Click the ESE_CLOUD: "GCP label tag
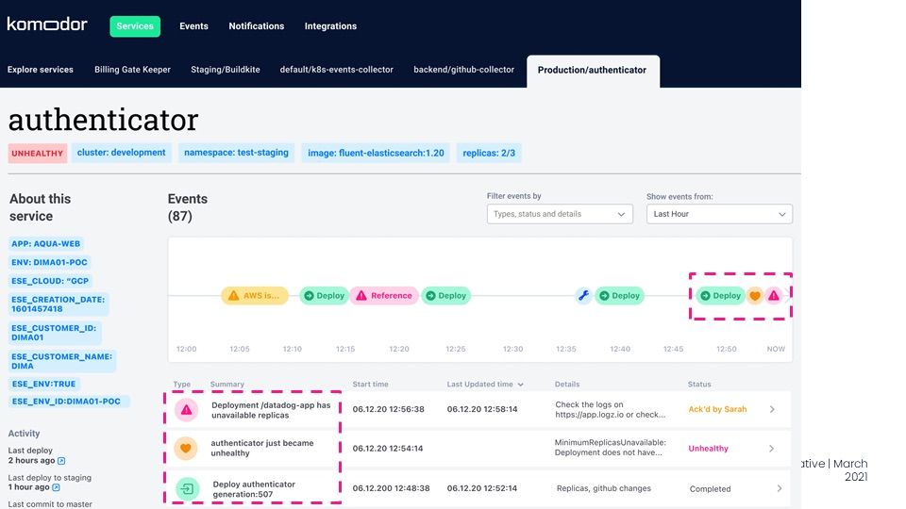Image resolution: width=906 pixels, height=509 pixels. point(50,281)
